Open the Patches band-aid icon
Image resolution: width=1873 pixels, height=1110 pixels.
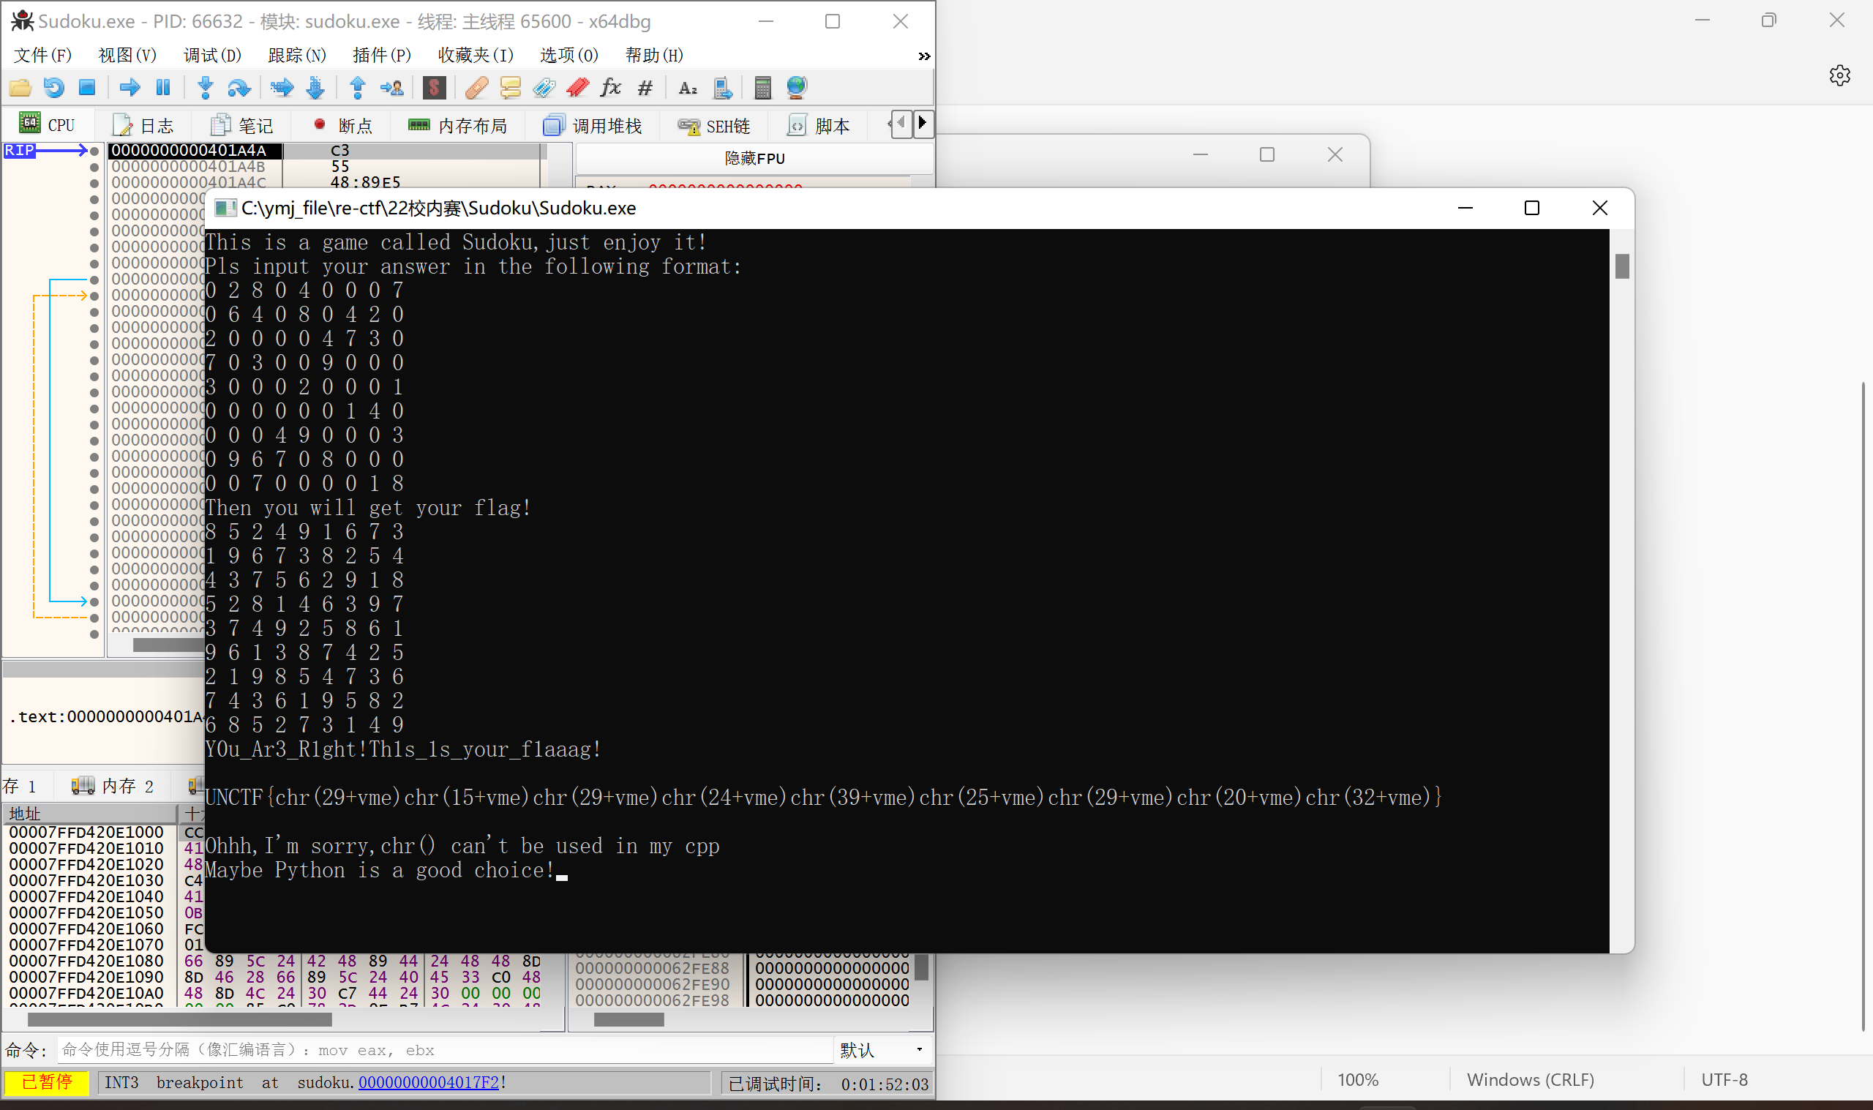point(476,88)
